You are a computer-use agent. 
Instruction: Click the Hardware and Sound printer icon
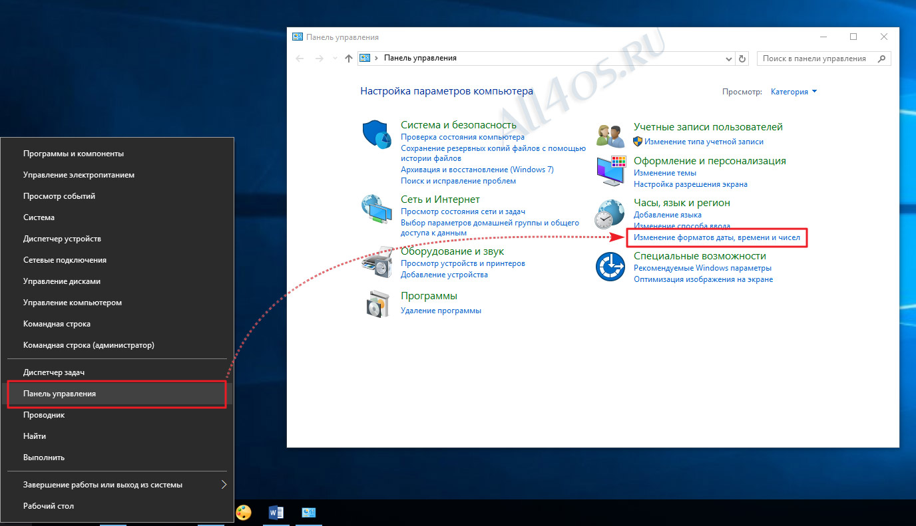click(377, 261)
